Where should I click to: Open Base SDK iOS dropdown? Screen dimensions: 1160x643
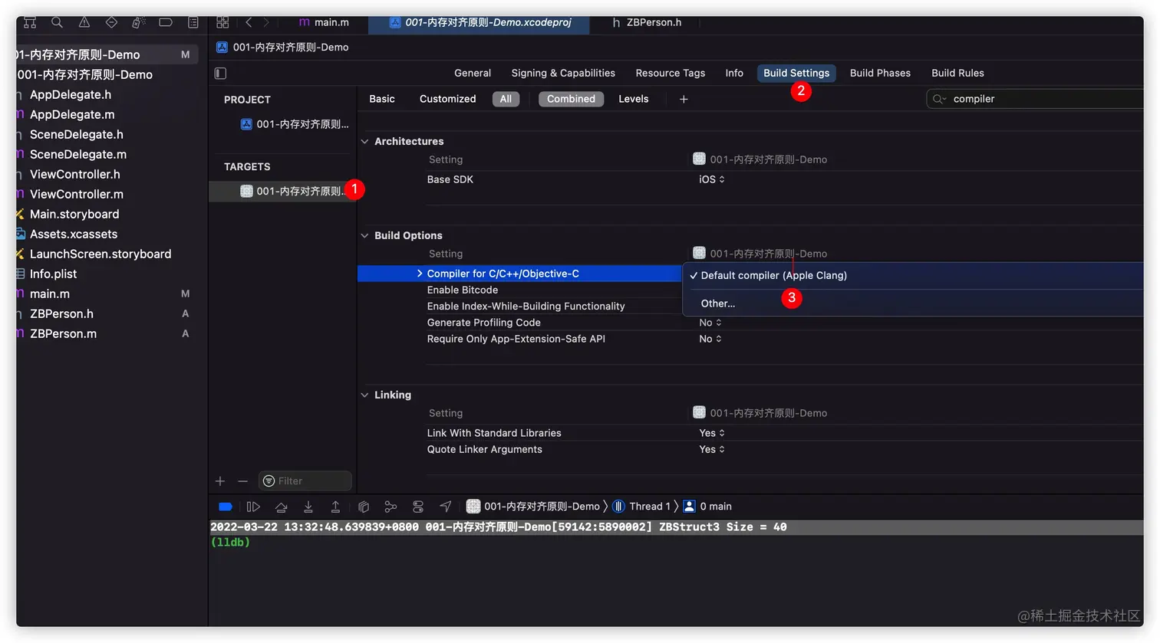pos(712,179)
